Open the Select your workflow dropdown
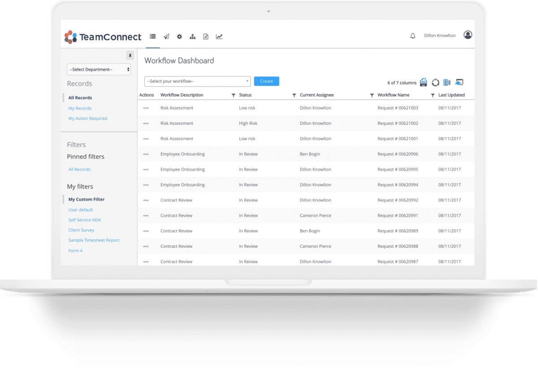Image resolution: width=538 pixels, height=372 pixels. [x=197, y=81]
